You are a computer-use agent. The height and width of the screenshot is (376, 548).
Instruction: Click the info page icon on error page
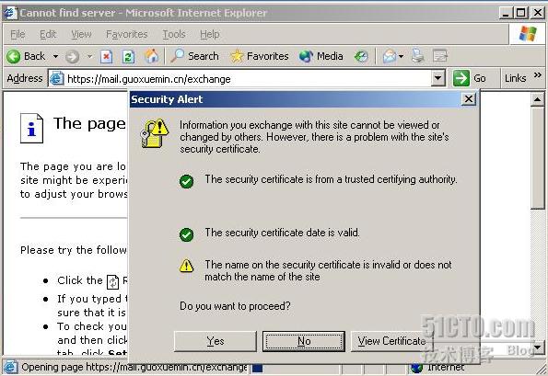click(x=31, y=128)
